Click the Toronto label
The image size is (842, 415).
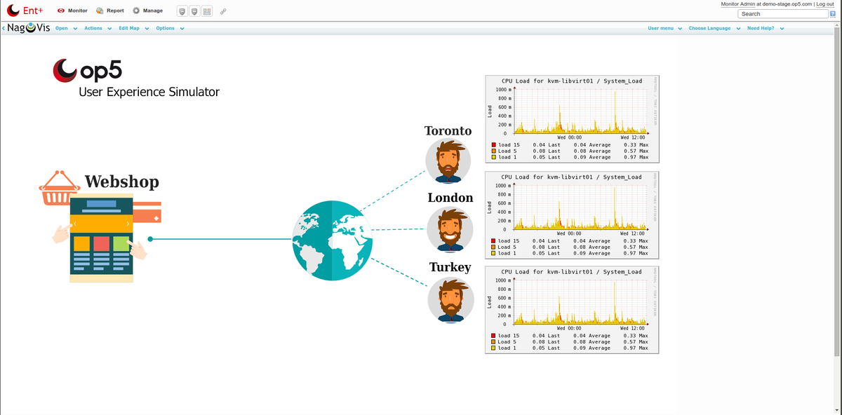click(448, 130)
